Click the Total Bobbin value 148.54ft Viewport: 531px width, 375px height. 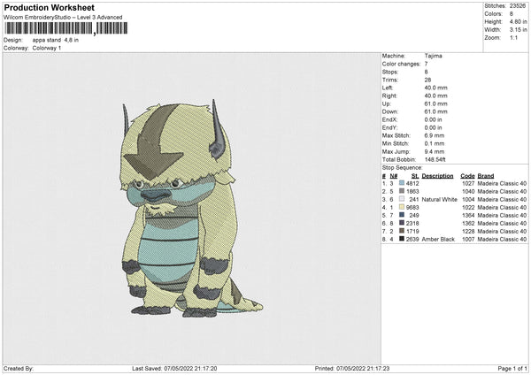click(435, 160)
